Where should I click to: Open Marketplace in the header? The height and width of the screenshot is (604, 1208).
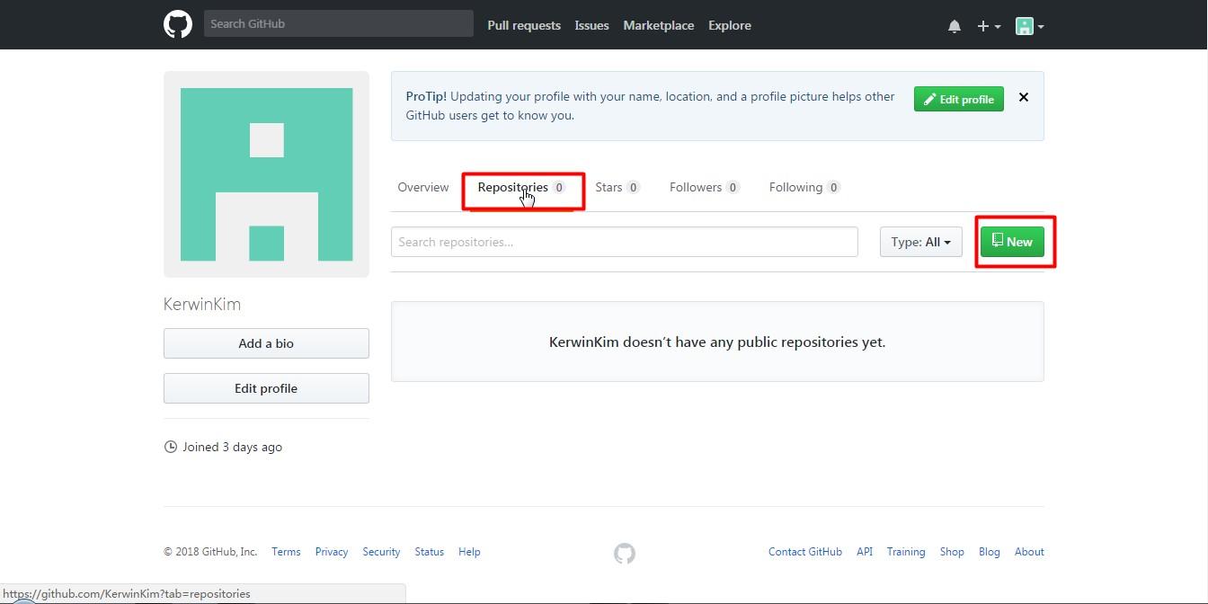pyautogui.click(x=659, y=25)
